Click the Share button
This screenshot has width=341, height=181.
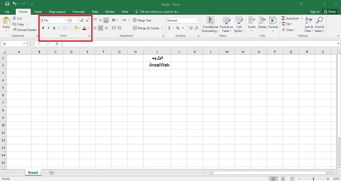329,12
